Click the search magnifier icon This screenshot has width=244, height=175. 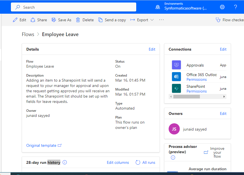point(18,7)
